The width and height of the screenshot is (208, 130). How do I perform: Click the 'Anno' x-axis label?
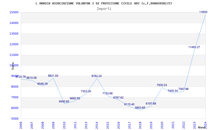(201, 127)
